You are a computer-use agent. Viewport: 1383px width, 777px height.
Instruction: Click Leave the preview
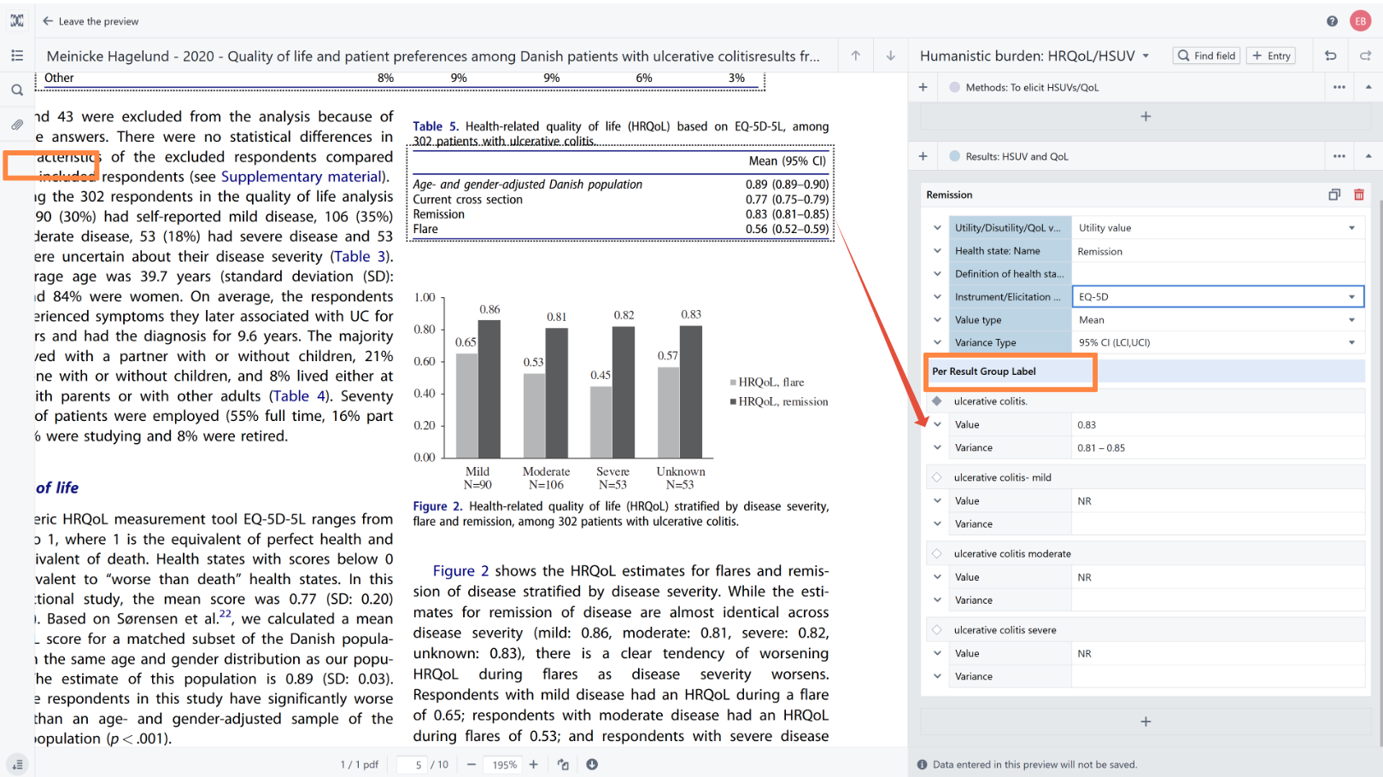coord(91,21)
